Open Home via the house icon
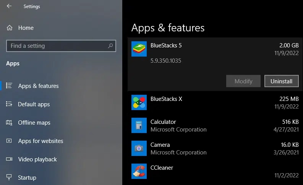This screenshot has height=185, width=303. 10,28
